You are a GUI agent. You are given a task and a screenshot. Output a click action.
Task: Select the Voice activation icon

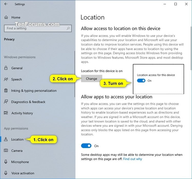pyautogui.click(x=6, y=173)
